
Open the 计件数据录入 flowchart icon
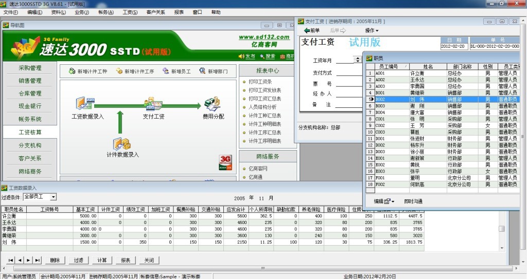click(121, 144)
